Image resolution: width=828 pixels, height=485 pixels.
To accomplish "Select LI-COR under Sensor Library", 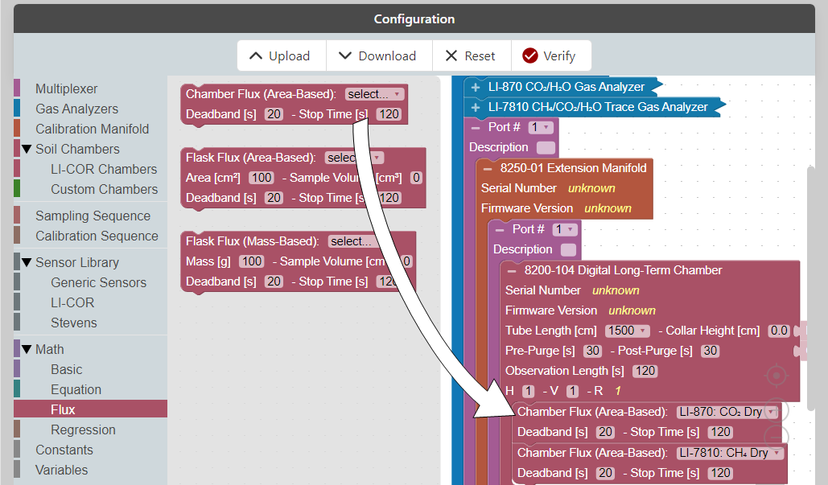I will (x=90, y=302).
